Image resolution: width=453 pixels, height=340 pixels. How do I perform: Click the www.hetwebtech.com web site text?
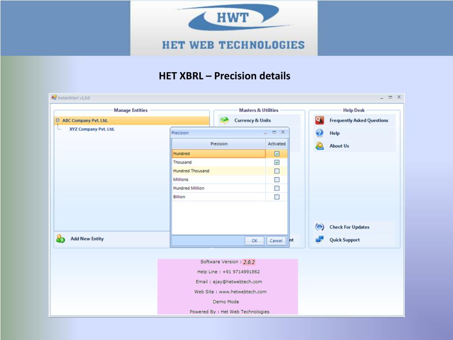(x=243, y=292)
